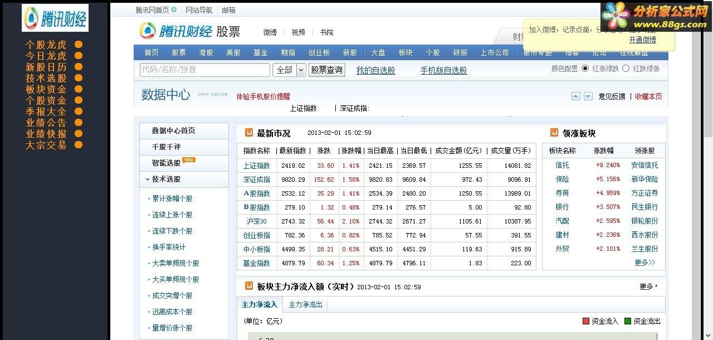Open 上市公司 in the blue navigation bar

click(x=495, y=52)
